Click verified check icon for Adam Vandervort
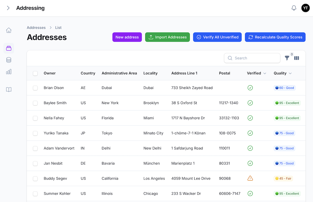Image resolution: width=313 pixels, height=202 pixels. (x=250, y=148)
